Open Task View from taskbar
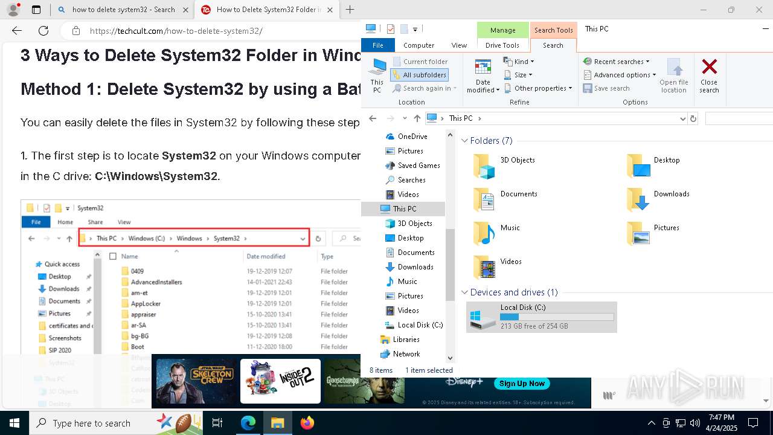The width and height of the screenshot is (773, 435). (218, 423)
